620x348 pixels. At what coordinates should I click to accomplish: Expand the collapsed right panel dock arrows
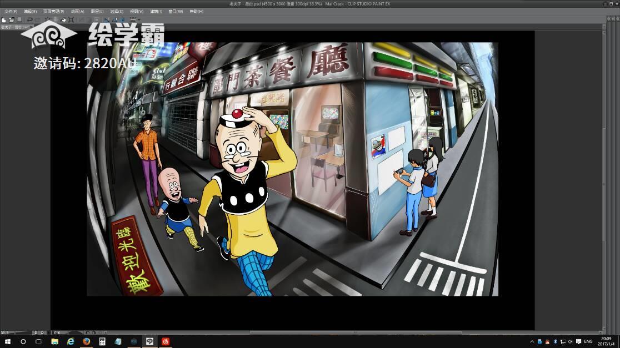613,19
